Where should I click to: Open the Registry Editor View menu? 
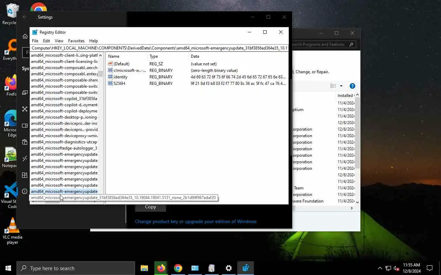(59, 41)
